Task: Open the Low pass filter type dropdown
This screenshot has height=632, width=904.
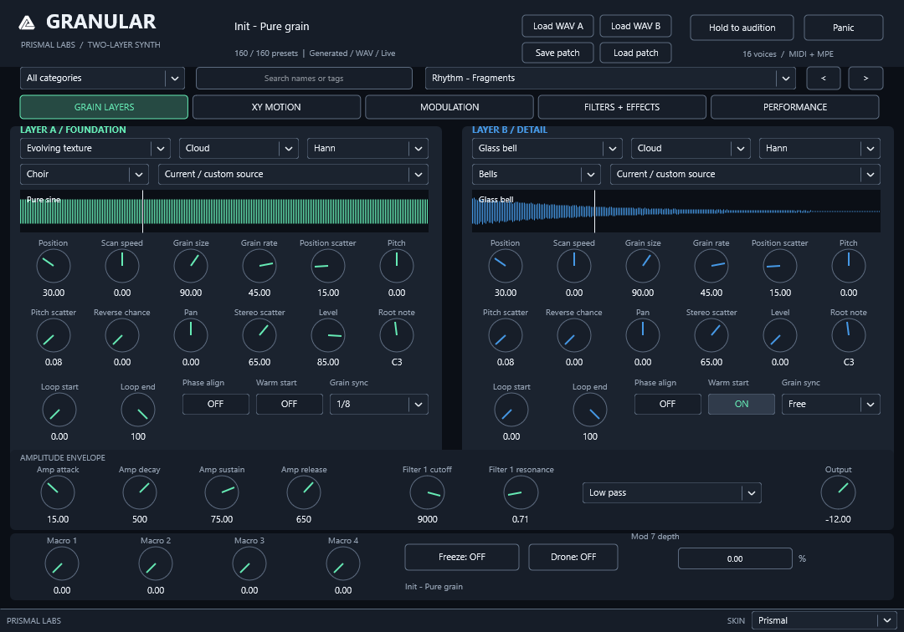Action: click(671, 492)
